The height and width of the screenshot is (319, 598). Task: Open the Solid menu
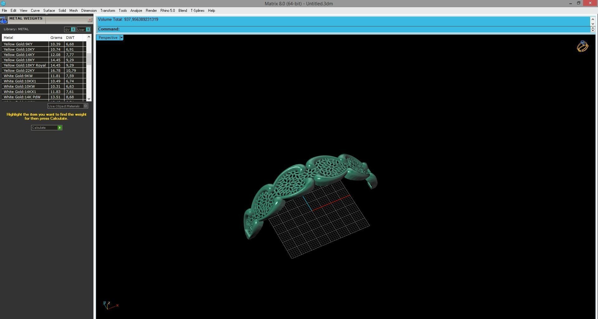[62, 11]
